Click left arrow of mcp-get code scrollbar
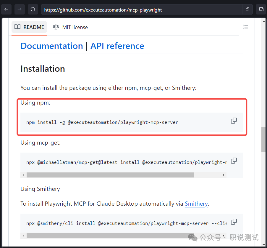The image size is (267, 248). 23,175
